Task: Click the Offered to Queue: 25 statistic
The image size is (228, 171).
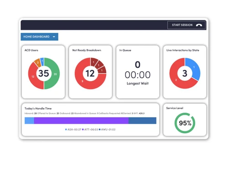Action: [x=48, y=113]
